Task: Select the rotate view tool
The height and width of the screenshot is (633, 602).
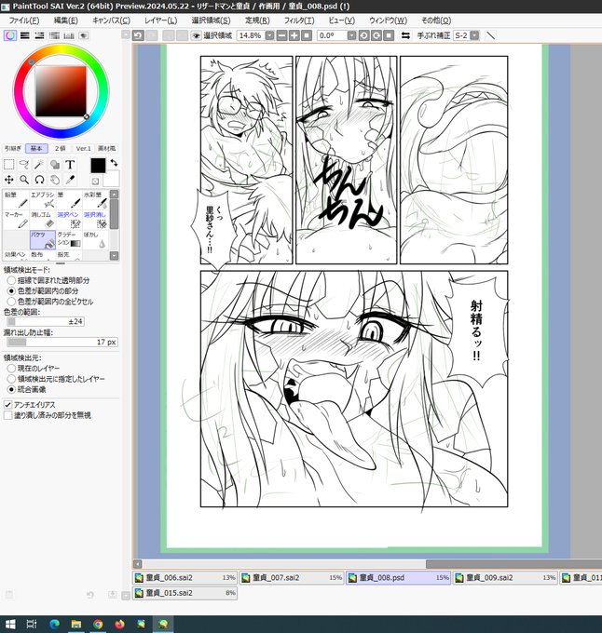Action: click(39, 180)
